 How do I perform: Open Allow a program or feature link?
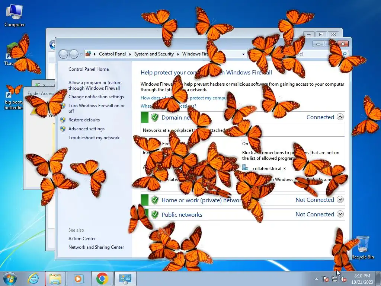(x=95, y=85)
